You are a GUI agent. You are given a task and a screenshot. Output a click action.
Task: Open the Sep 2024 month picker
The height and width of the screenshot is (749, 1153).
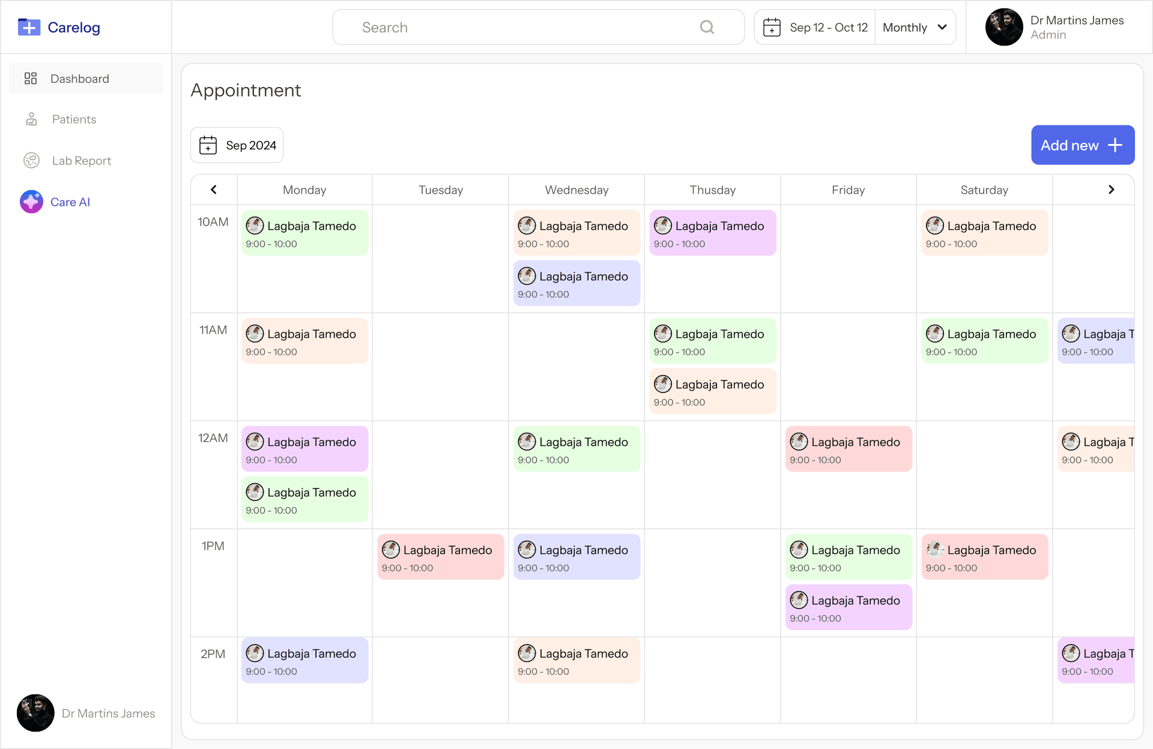pyautogui.click(x=237, y=145)
